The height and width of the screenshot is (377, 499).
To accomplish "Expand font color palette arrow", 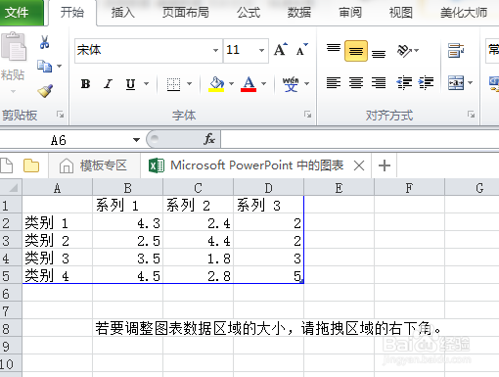I will pos(263,84).
